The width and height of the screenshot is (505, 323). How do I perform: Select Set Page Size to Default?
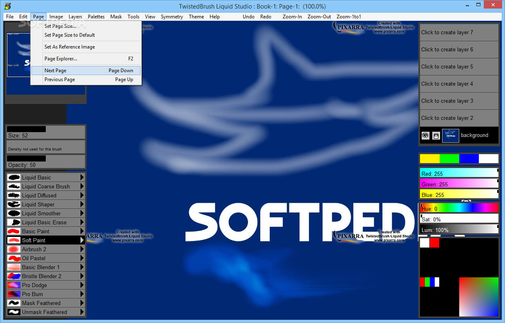(x=86, y=35)
